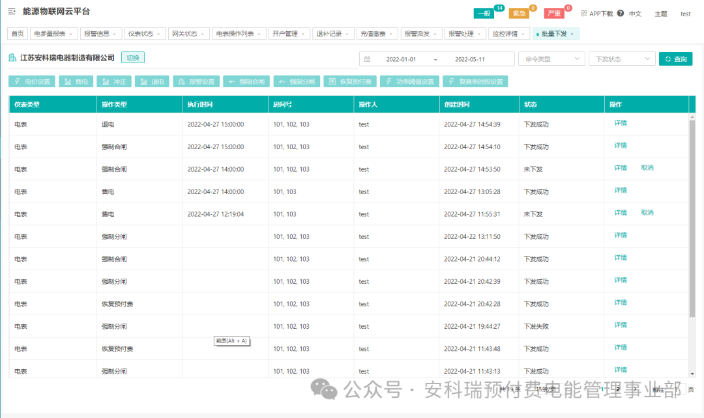
Task: Open the 中文 language menu
Action: tap(635, 14)
